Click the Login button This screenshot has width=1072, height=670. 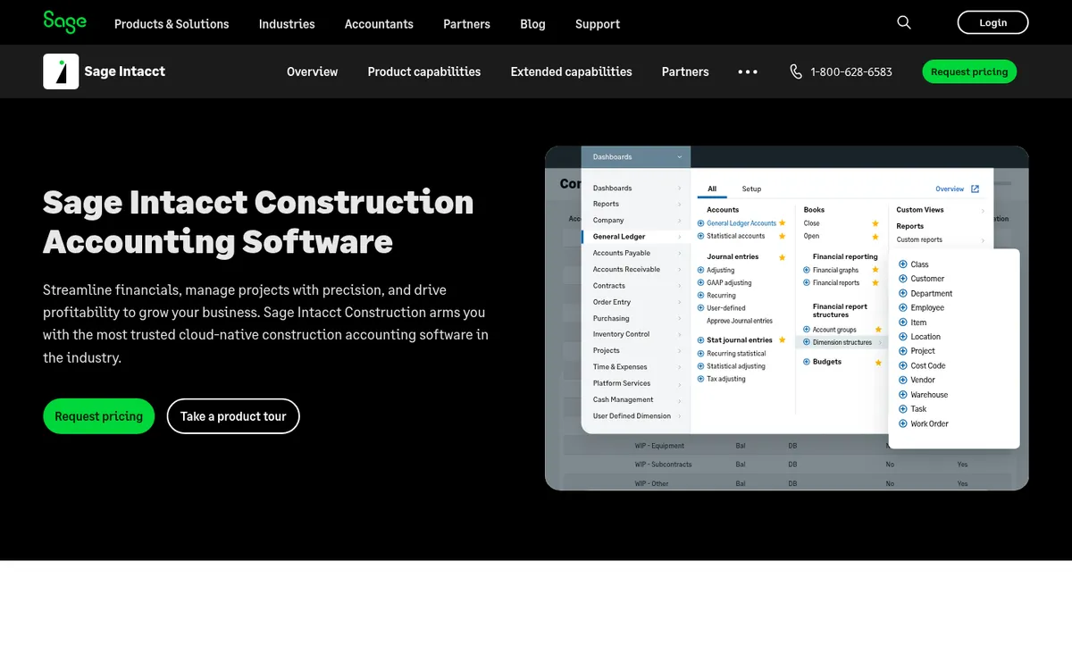point(992,22)
